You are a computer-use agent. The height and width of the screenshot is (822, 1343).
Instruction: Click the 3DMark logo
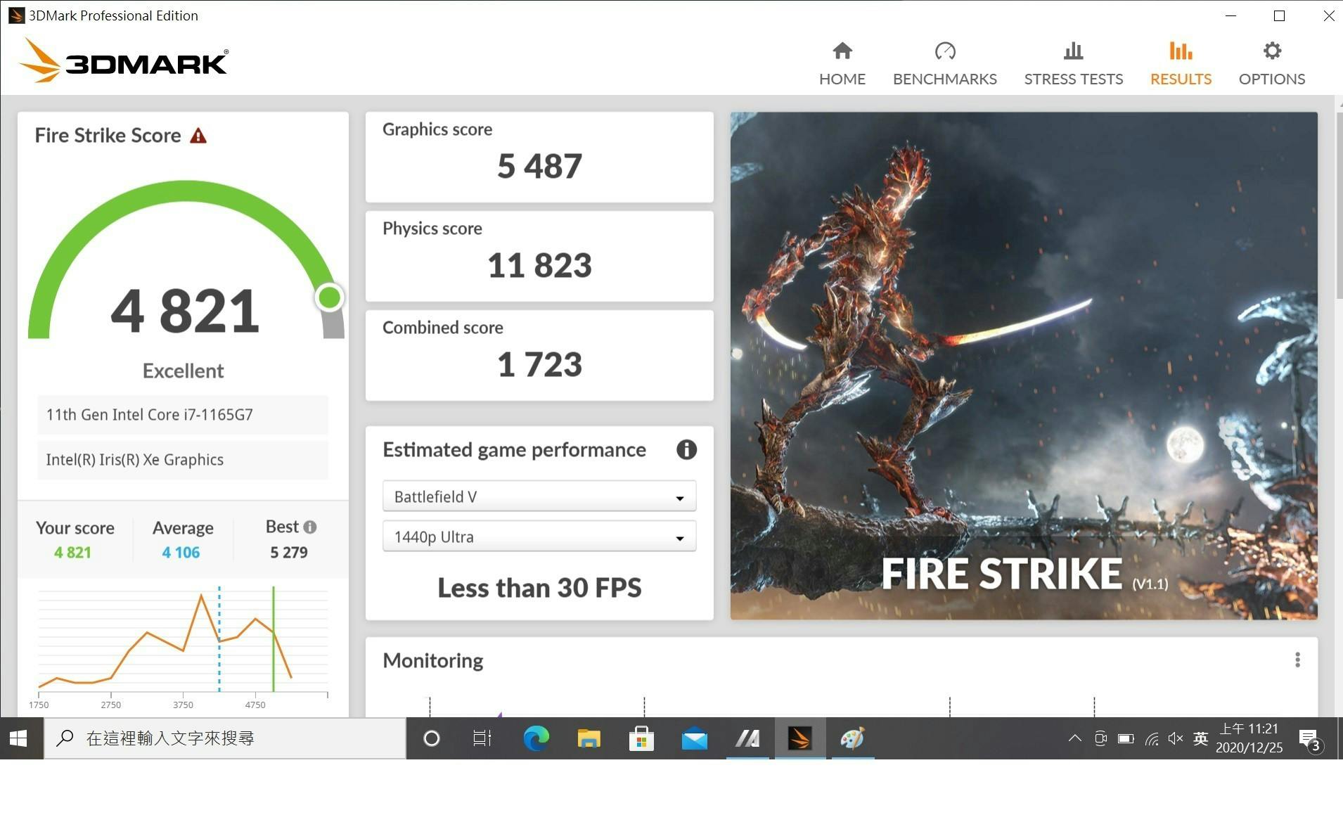point(124,60)
